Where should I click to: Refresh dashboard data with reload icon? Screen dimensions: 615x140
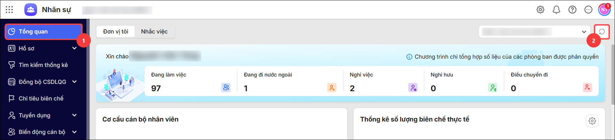point(602,32)
